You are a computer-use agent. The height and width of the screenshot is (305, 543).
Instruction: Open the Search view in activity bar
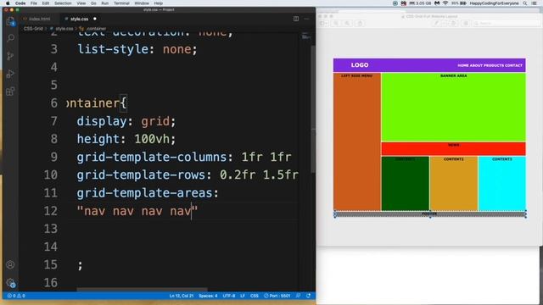pos(10,37)
